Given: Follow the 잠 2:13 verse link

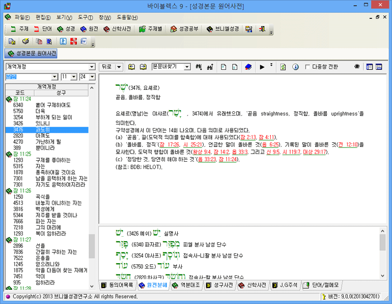Looking at the screenshot, I should (248, 137).
